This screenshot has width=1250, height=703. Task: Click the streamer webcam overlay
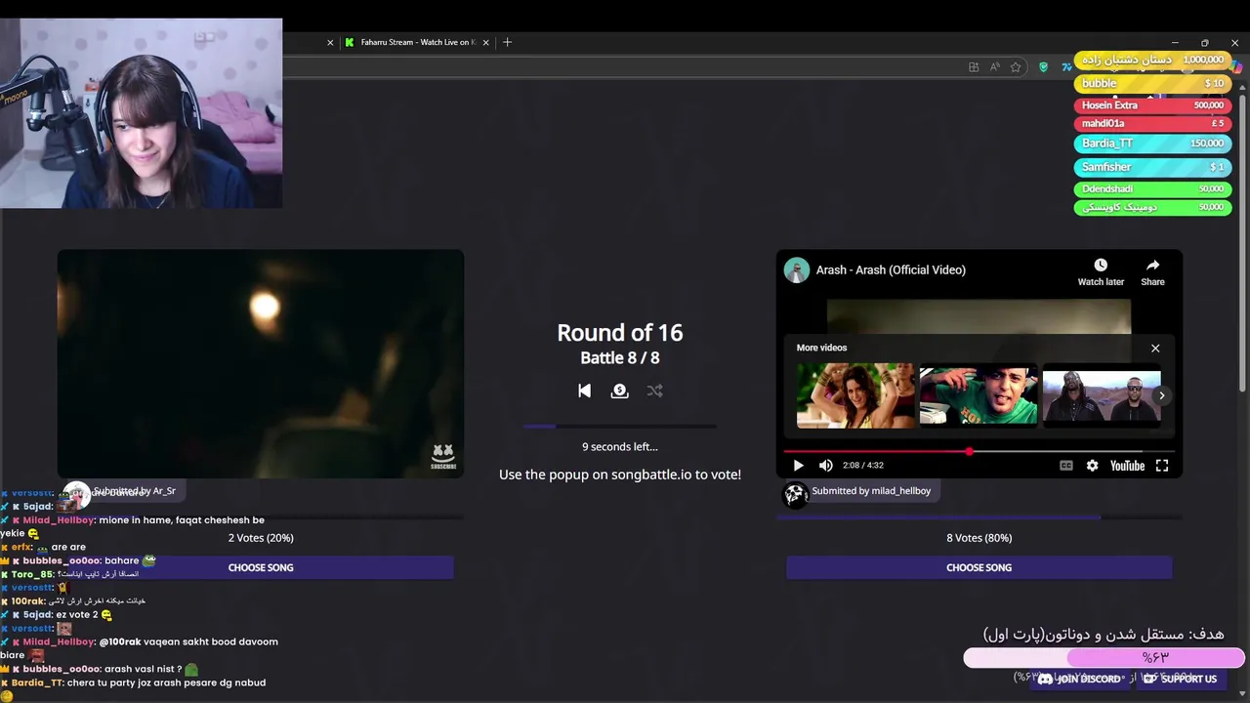coord(142,113)
